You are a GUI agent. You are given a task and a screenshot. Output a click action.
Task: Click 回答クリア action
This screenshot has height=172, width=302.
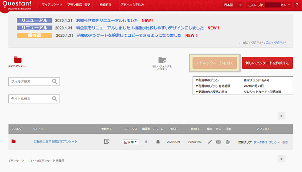[245, 143]
